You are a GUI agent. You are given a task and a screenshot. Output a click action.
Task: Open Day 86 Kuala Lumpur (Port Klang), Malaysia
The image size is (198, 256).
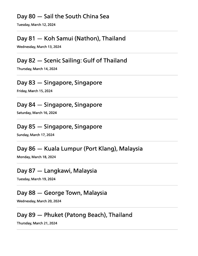pyautogui.click(x=80, y=149)
